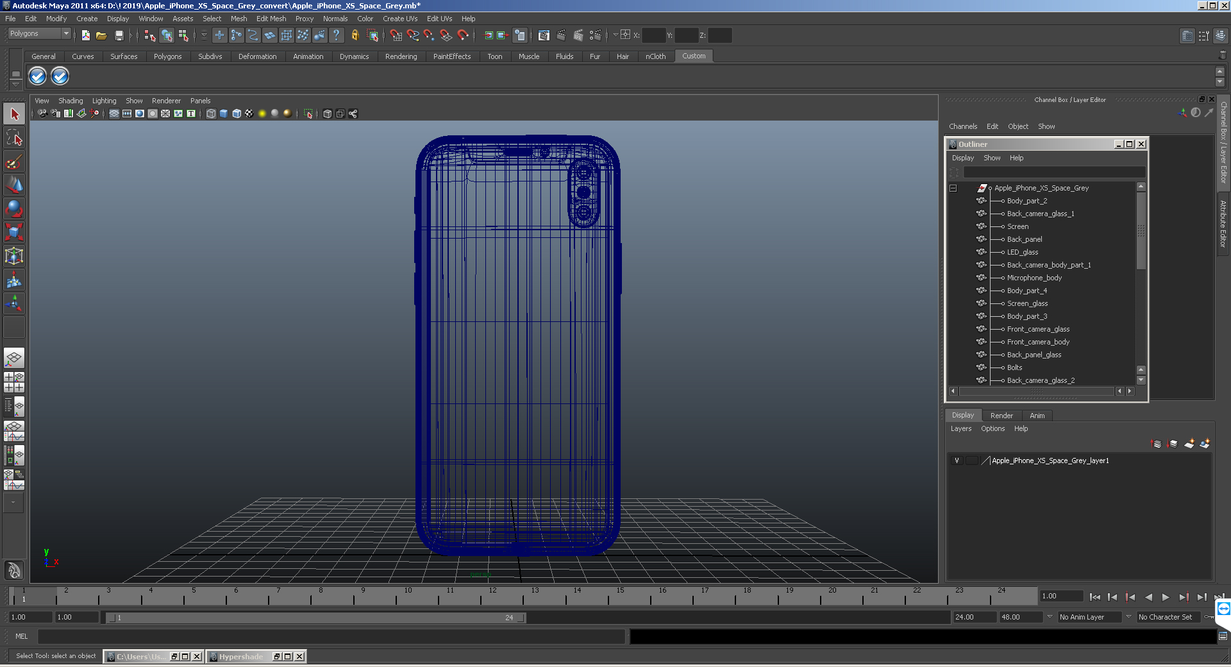
Task: Activate the Paint Selection tool
Action: coord(14,162)
